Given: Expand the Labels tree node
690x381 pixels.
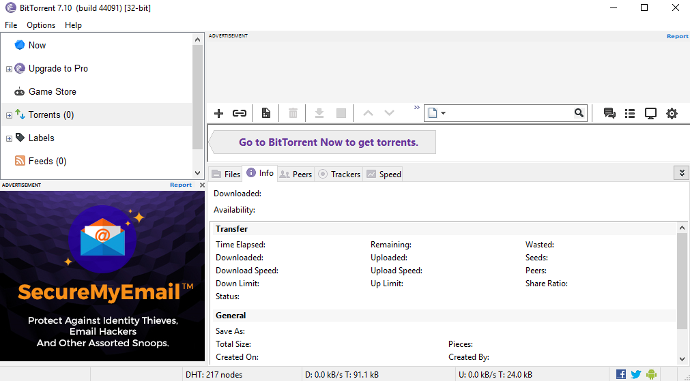Looking at the screenshot, I should coord(9,139).
